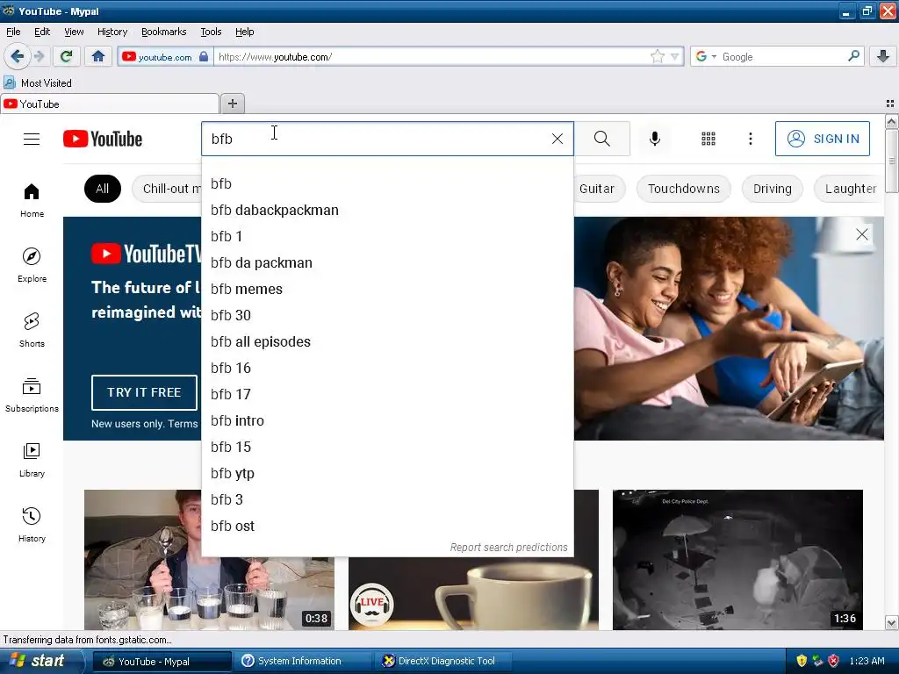Open History in the sidebar

(32, 525)
